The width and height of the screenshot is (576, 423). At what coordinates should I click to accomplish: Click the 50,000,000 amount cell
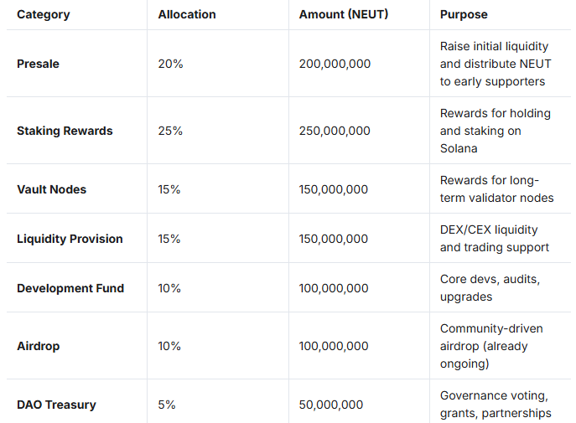click(331, 405)
